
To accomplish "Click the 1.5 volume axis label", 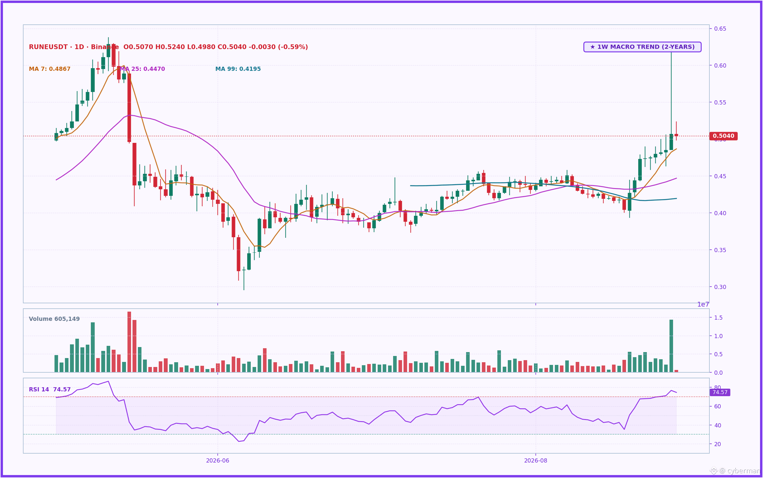I will 718,318.
